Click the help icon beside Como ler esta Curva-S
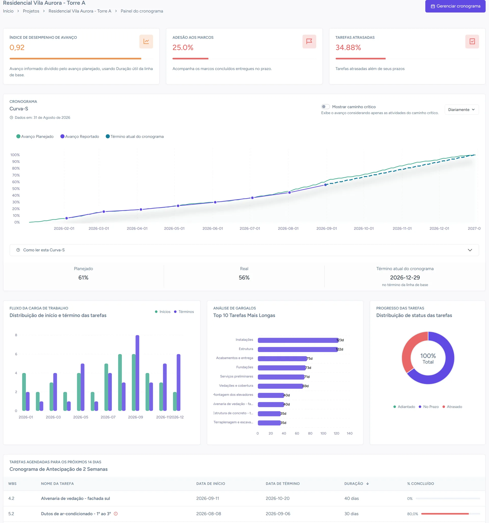 coord(18,250)
